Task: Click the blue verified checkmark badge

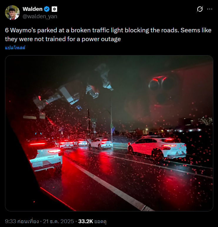Action: pos(47,9)
